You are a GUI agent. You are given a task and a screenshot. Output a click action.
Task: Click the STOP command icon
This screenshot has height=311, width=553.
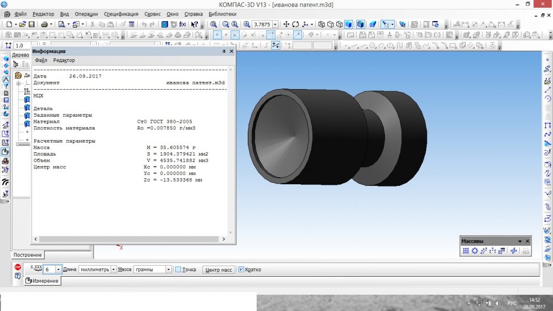coord(18,267)
